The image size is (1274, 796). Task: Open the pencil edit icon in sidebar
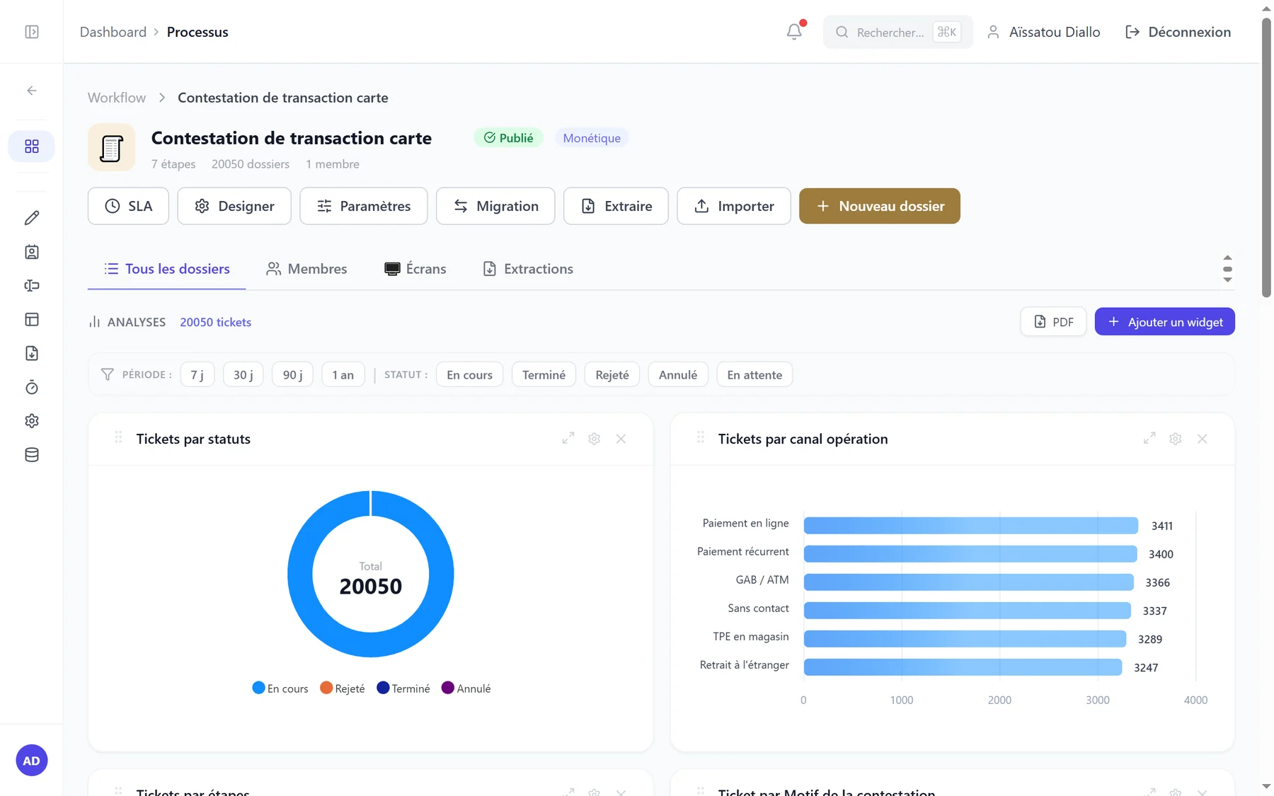pyautogui.click(x=32, y=218)
